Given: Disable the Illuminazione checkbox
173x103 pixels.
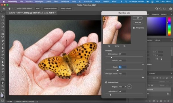Looking at the screenshot, I should tap(106, 82).
